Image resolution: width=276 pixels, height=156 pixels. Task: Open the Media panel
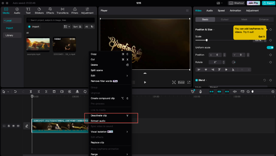(6, 11)
